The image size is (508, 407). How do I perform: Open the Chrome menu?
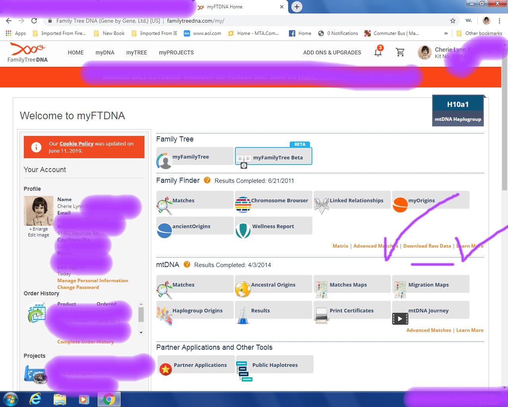click(499, 20)
